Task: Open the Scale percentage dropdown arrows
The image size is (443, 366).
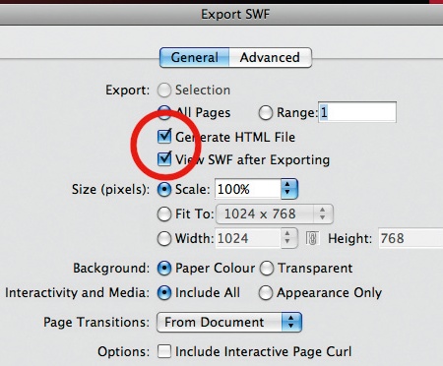Action: (x=288, y=189)
